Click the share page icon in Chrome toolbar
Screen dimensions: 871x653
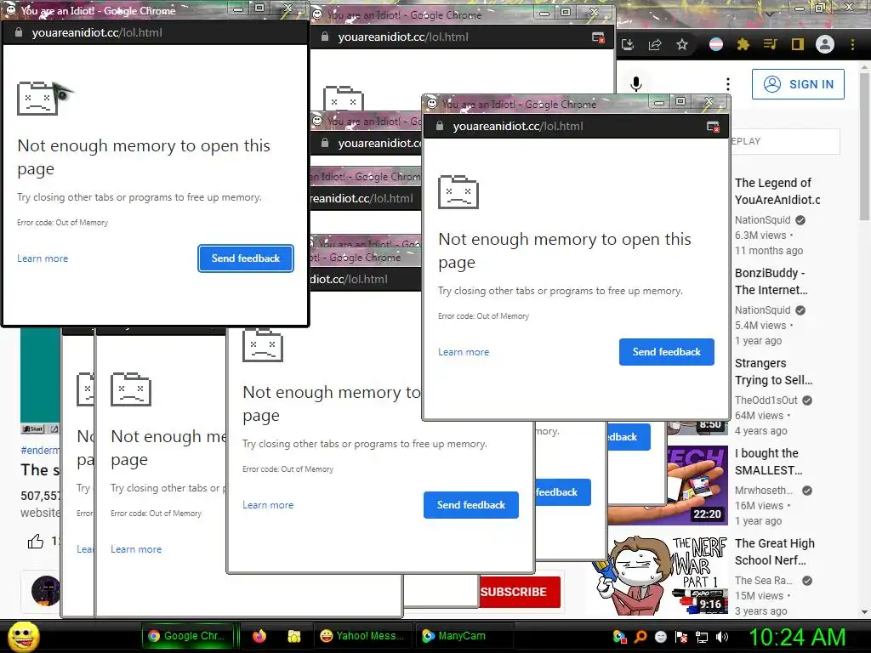point(655,44)
